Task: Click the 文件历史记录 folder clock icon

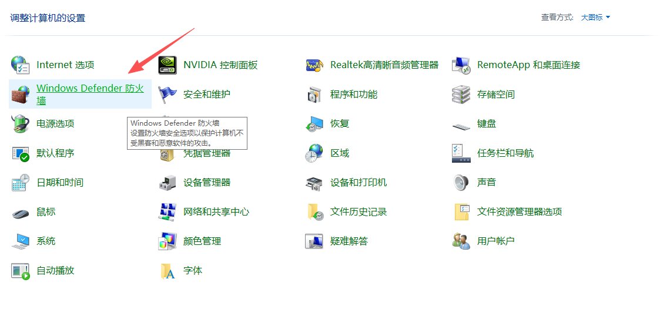Action: click(315, 212)
